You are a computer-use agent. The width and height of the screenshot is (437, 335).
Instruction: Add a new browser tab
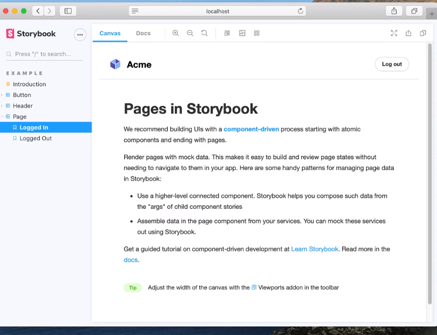[432, 13]
